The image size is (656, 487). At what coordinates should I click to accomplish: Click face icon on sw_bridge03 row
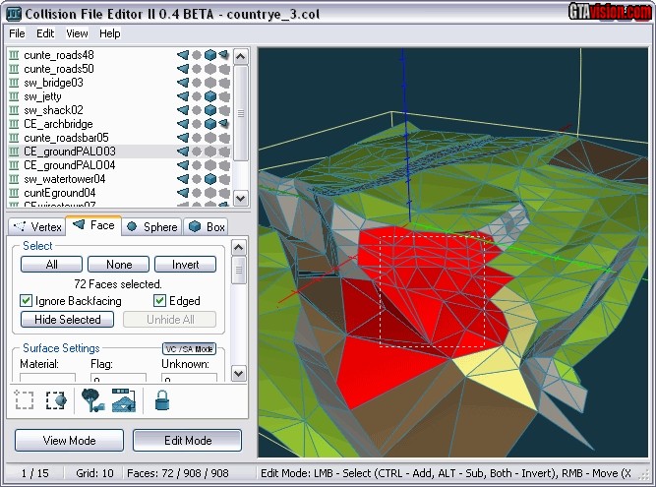point(183,83)
